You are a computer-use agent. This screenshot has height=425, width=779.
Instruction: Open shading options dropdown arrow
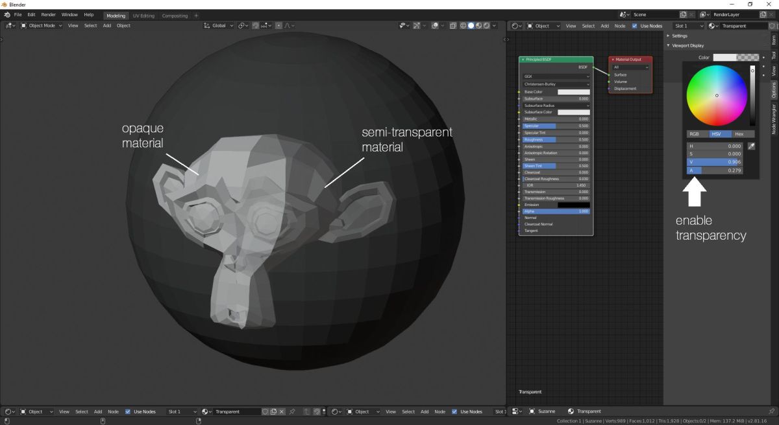pyautogui.click(x=495, y=26)
